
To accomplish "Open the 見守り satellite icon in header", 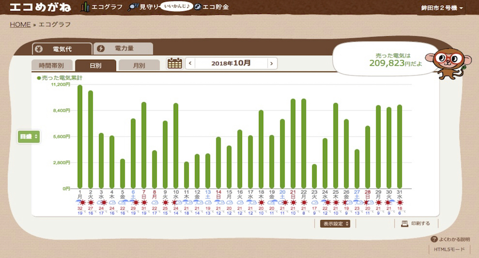I will click(x=133, y=7).
